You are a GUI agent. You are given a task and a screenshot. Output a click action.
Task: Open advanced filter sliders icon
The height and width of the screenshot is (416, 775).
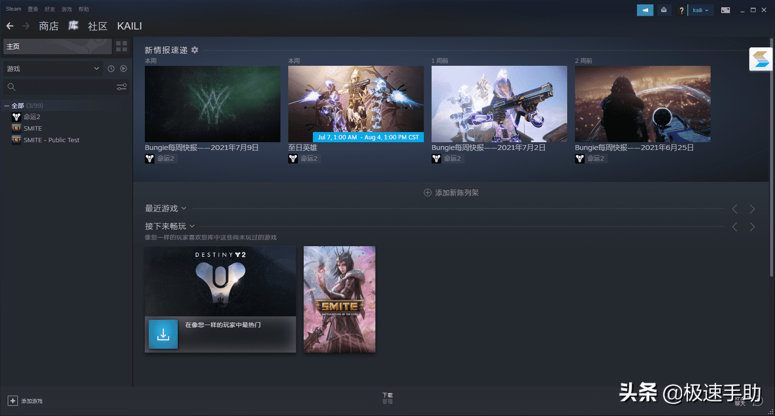coord(122,87)
